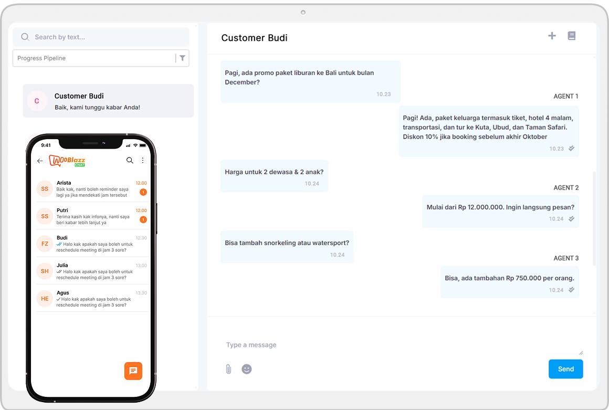Click the plus icon in chat header

[552, 36]
